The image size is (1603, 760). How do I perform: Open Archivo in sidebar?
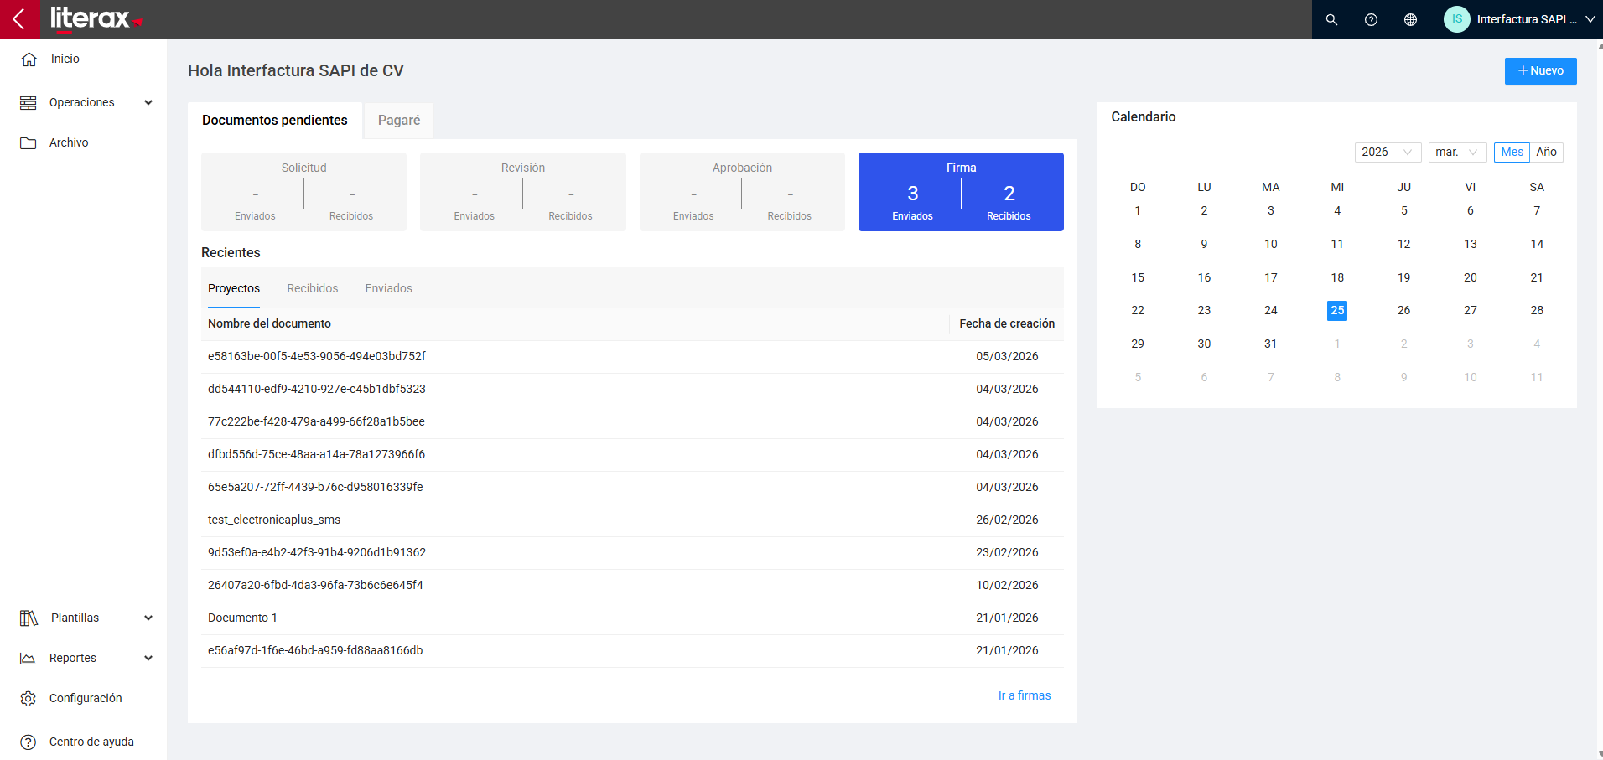pos(69,142)
